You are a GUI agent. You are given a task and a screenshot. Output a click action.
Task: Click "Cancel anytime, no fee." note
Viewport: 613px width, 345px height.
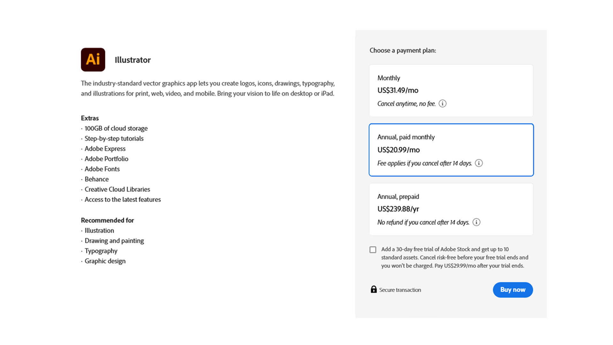[406, 104]
